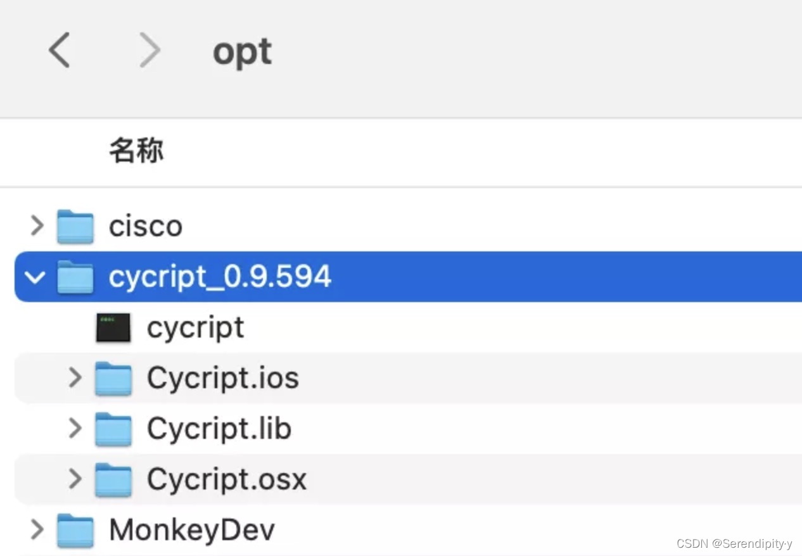Viewport: 802px width, 556px height.
Task: Click the cycript_0.9.594 folder icon
Action: pyautogui.click(x=75, y=277)
